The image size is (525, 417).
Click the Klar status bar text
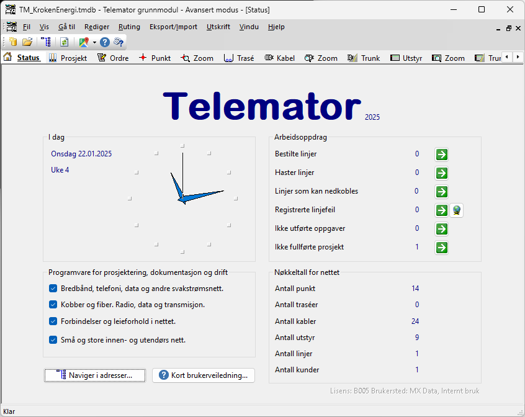(x=9, y=411)
